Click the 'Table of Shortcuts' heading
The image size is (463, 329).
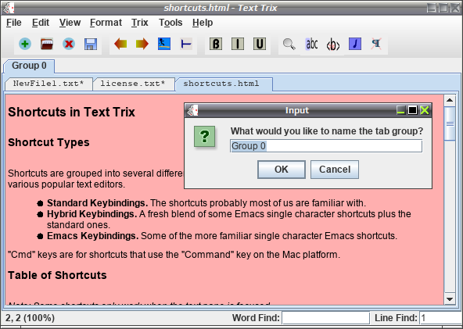(57, 275)
